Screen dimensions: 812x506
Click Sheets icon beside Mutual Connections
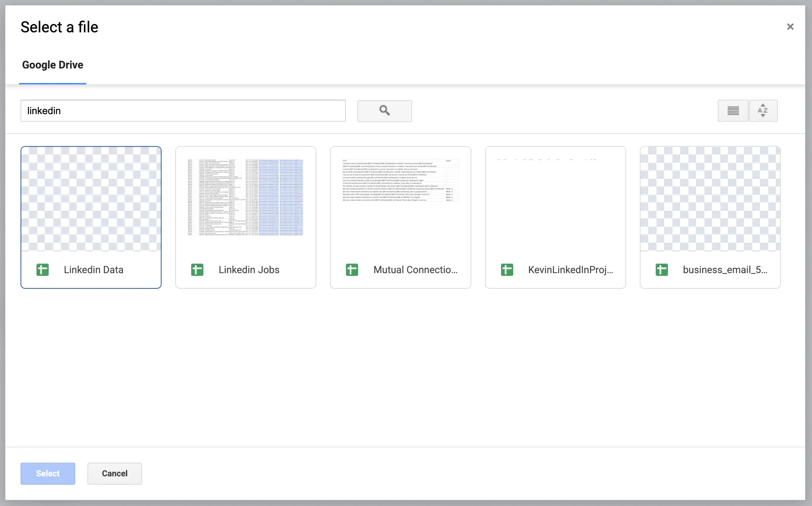tap(352, 269)
